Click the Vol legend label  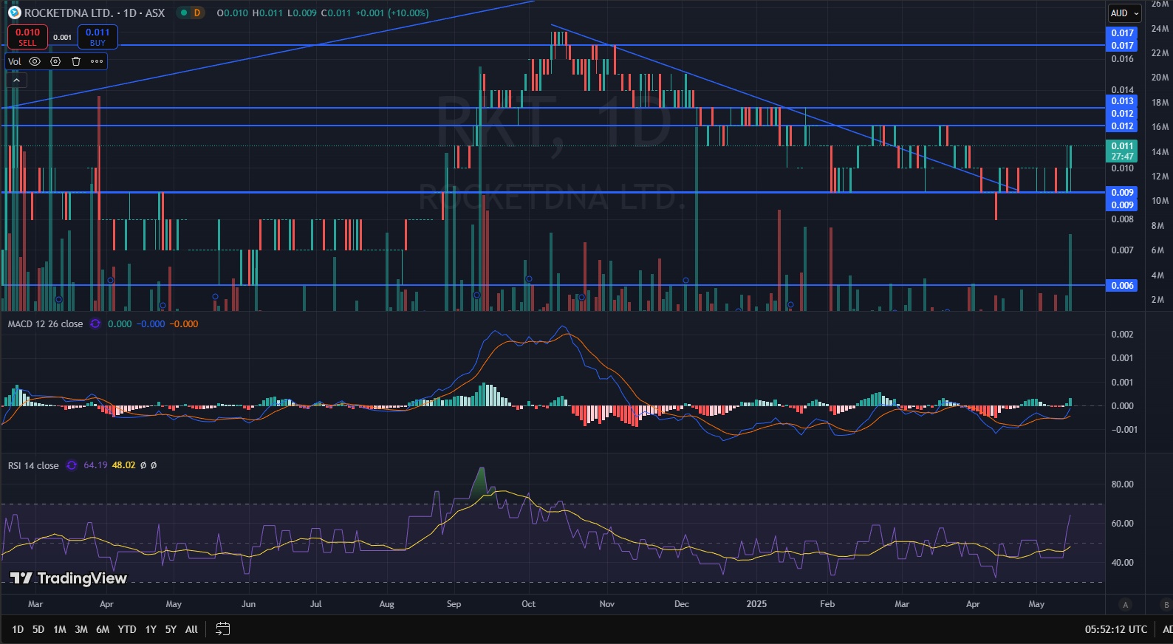coord(15,61)
